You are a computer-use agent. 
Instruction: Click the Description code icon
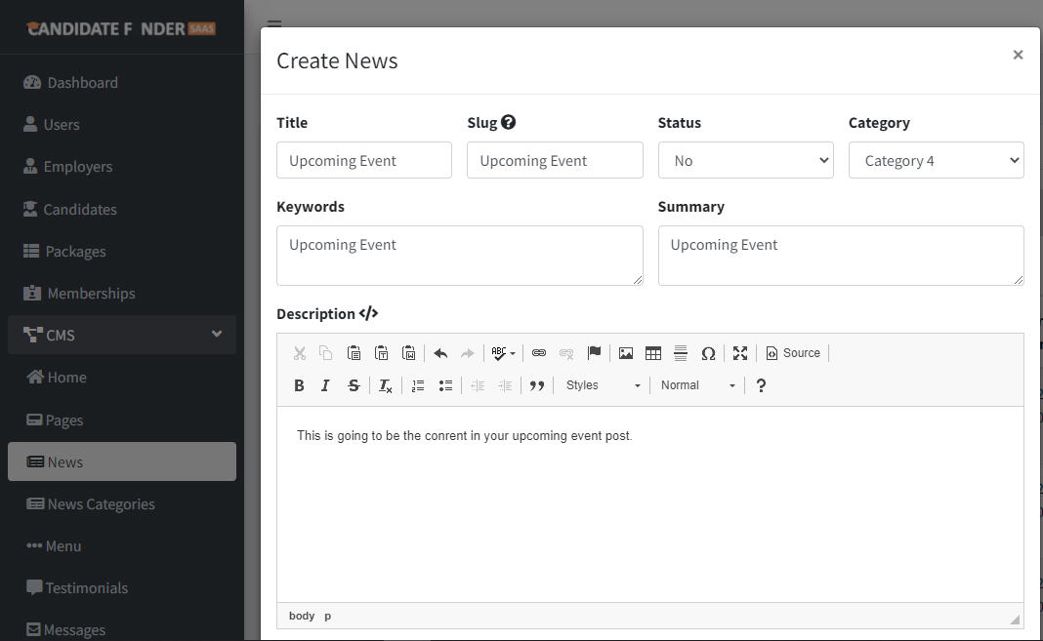coord(368,313)
